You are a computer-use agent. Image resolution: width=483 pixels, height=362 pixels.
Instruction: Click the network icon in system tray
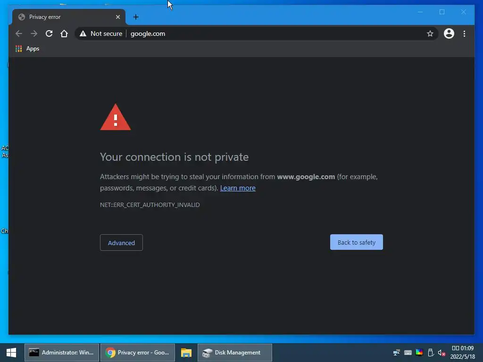pos(396,353)
